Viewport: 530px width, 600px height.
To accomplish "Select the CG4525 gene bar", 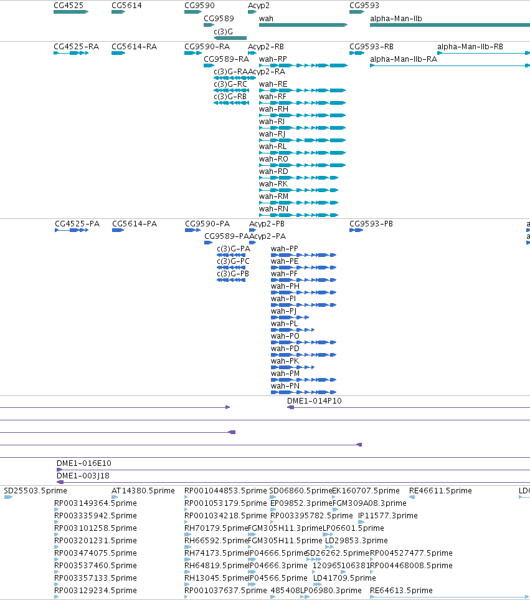I will click(x=71, y=12).
